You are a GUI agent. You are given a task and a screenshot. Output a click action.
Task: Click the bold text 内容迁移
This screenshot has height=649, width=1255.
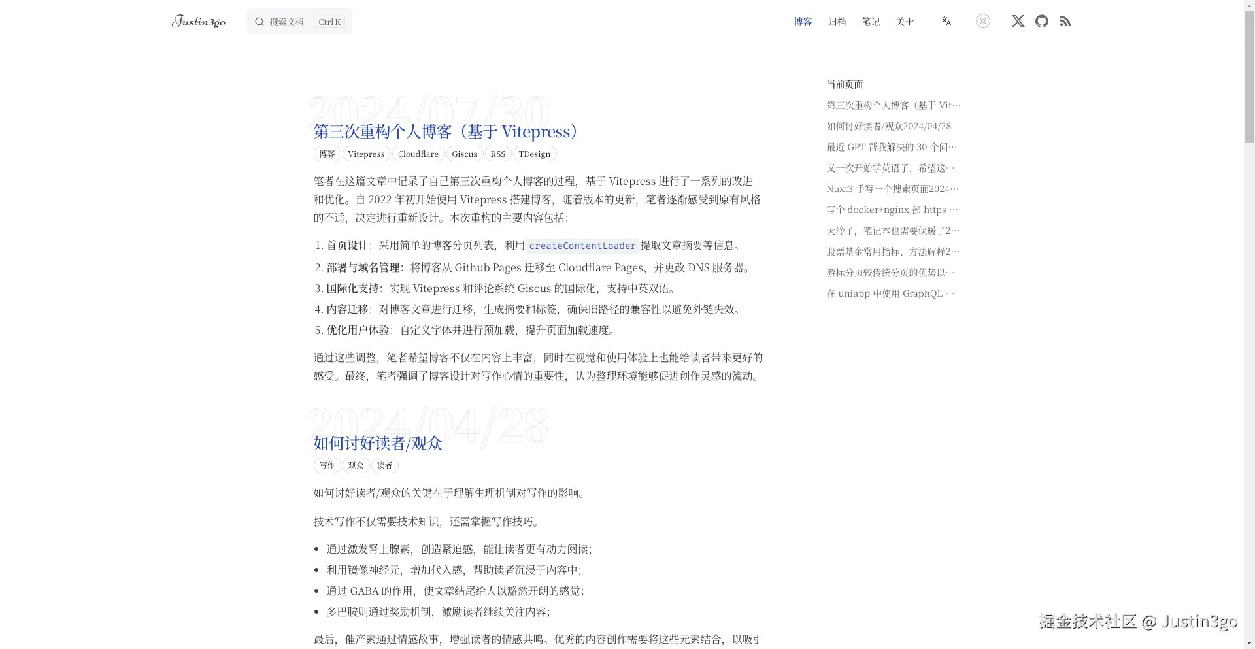(x=348, y=309)
